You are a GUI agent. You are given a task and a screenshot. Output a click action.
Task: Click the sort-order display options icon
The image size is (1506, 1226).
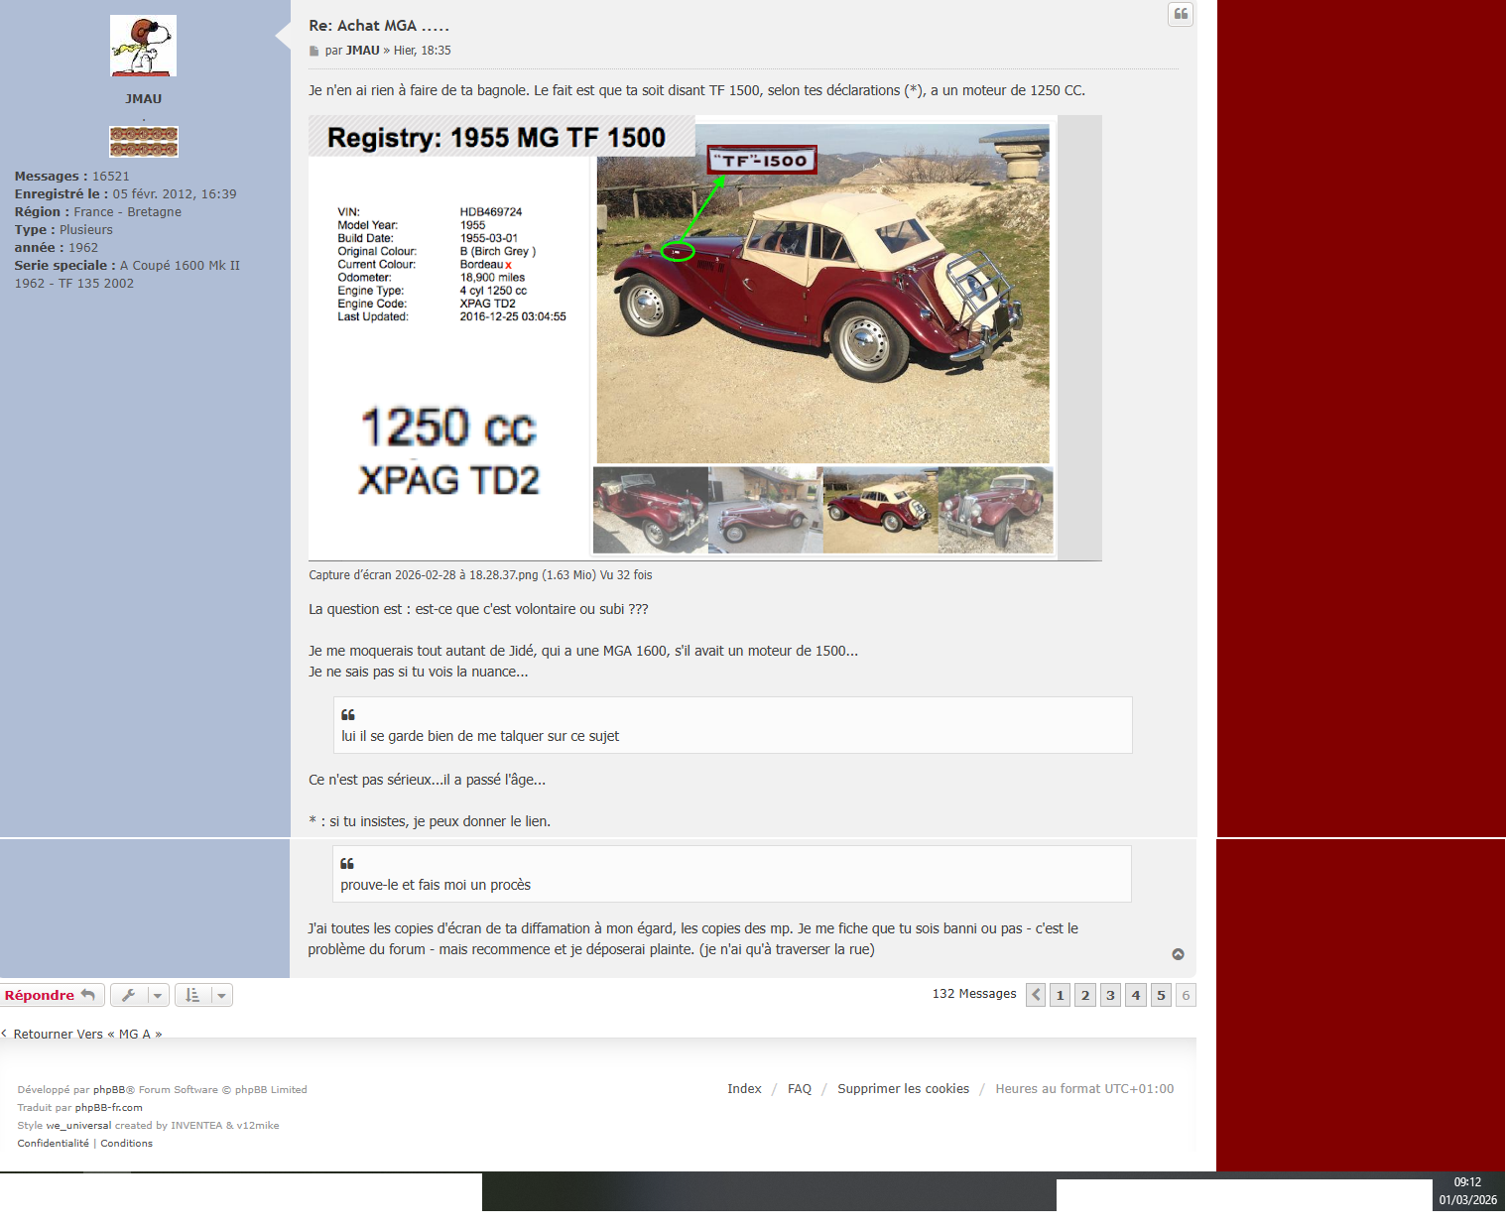pos(192,995)
